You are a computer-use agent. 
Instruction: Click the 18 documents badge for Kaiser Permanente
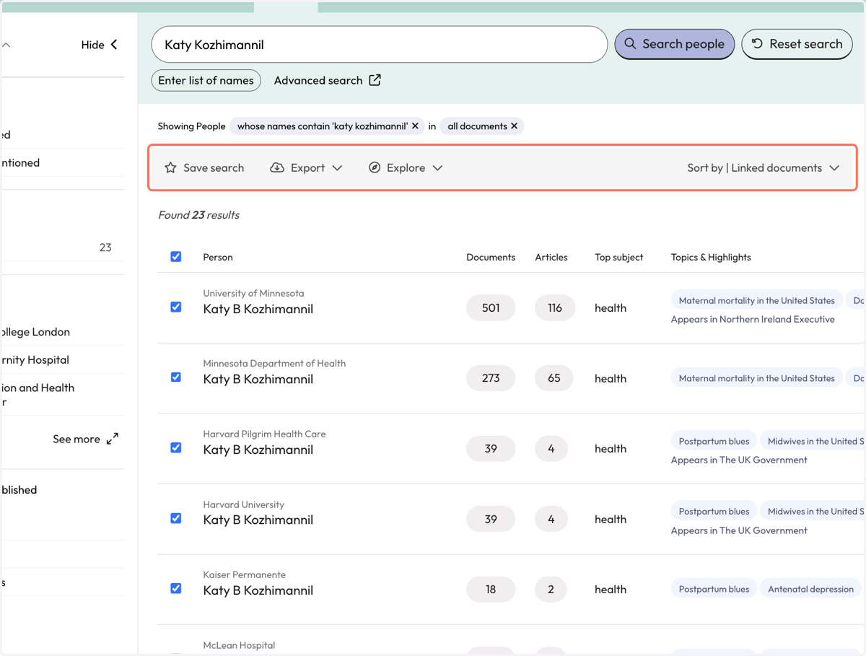pyautogui.click(x=491, y=590)
